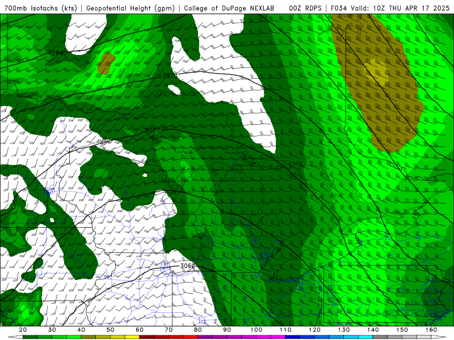Click the darkest green swatch on the color bar

(30, 337)
